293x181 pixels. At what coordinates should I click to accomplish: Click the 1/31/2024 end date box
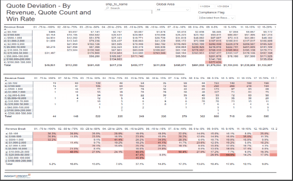click(223, 6)
